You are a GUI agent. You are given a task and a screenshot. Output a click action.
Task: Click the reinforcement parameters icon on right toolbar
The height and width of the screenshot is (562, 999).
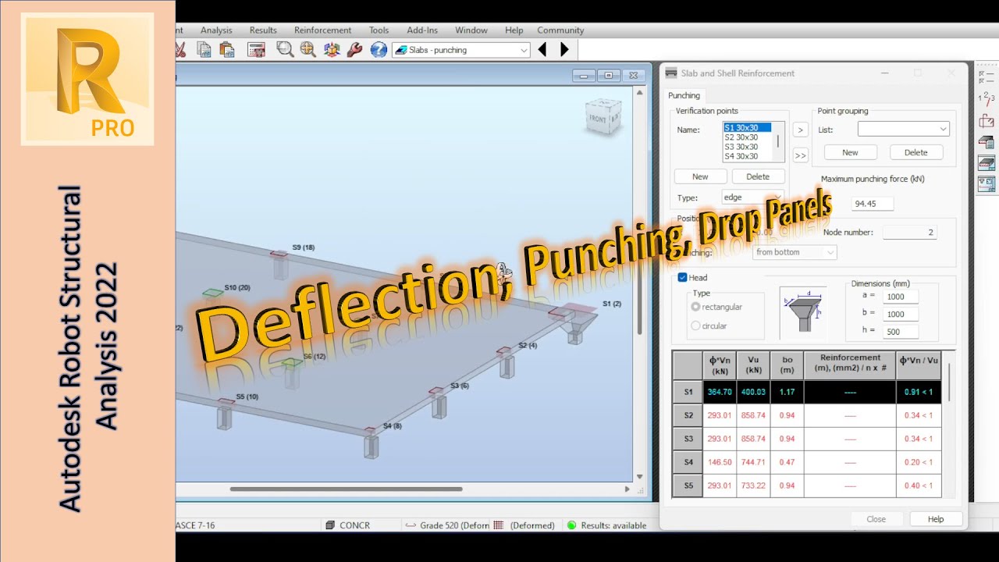987,120
